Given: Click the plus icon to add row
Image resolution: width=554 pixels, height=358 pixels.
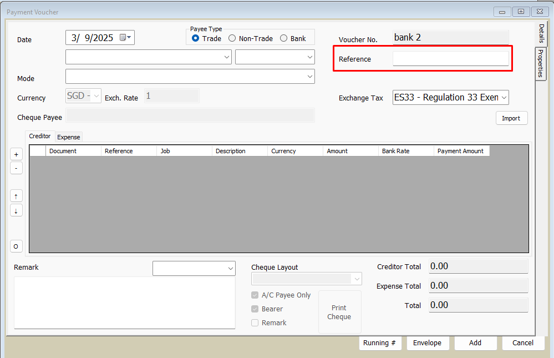Looking at the screenshot, I should click(x=16, y=155).
